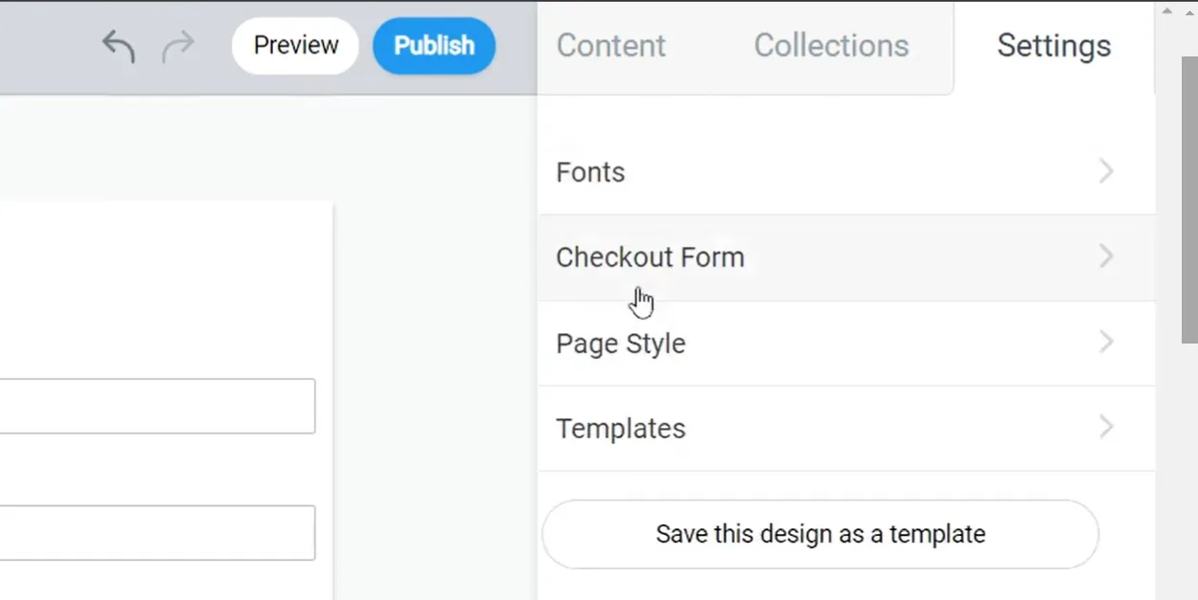The height and width of the screenshot is (600, 1198).
Task: Click the undo arrow icon
Action: point(119,46)
